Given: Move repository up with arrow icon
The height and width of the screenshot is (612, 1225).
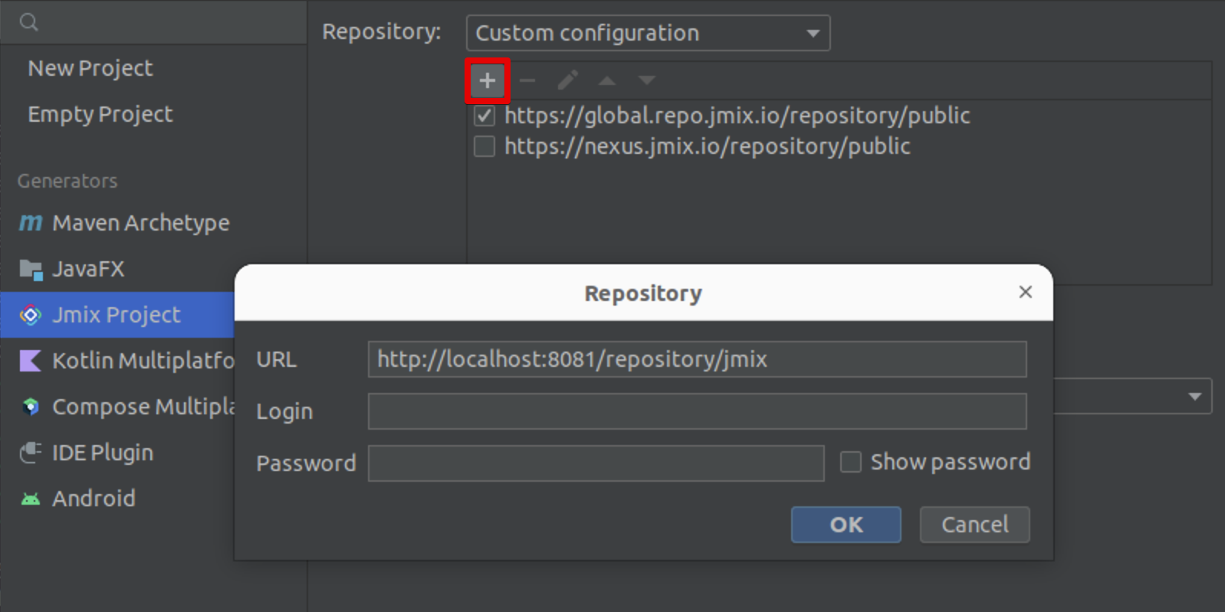Looking at the screenshot, I should pos(607,80).
